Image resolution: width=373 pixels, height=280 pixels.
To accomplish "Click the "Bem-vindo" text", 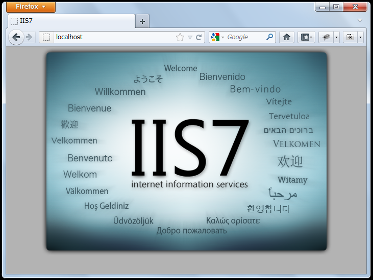I will 255,89.
